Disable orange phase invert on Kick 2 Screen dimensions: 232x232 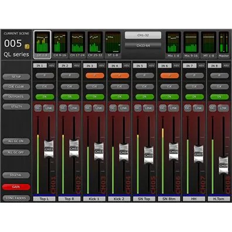click(120, 76)
